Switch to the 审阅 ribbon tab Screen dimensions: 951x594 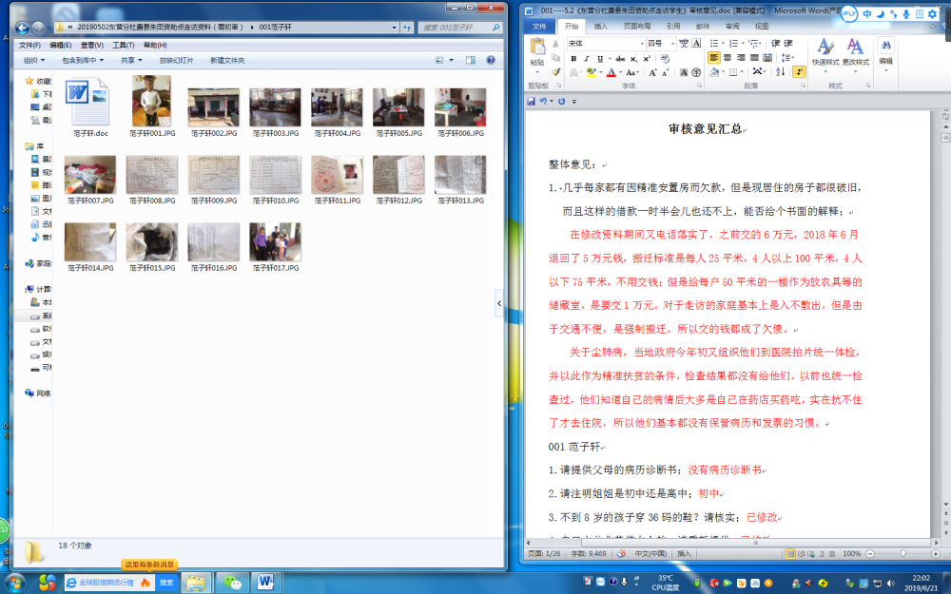point(732,26)
